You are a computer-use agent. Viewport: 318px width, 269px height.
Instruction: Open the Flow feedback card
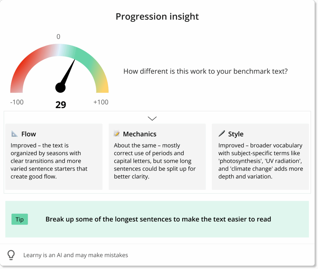pyautogui.click(x=54, y=157)
